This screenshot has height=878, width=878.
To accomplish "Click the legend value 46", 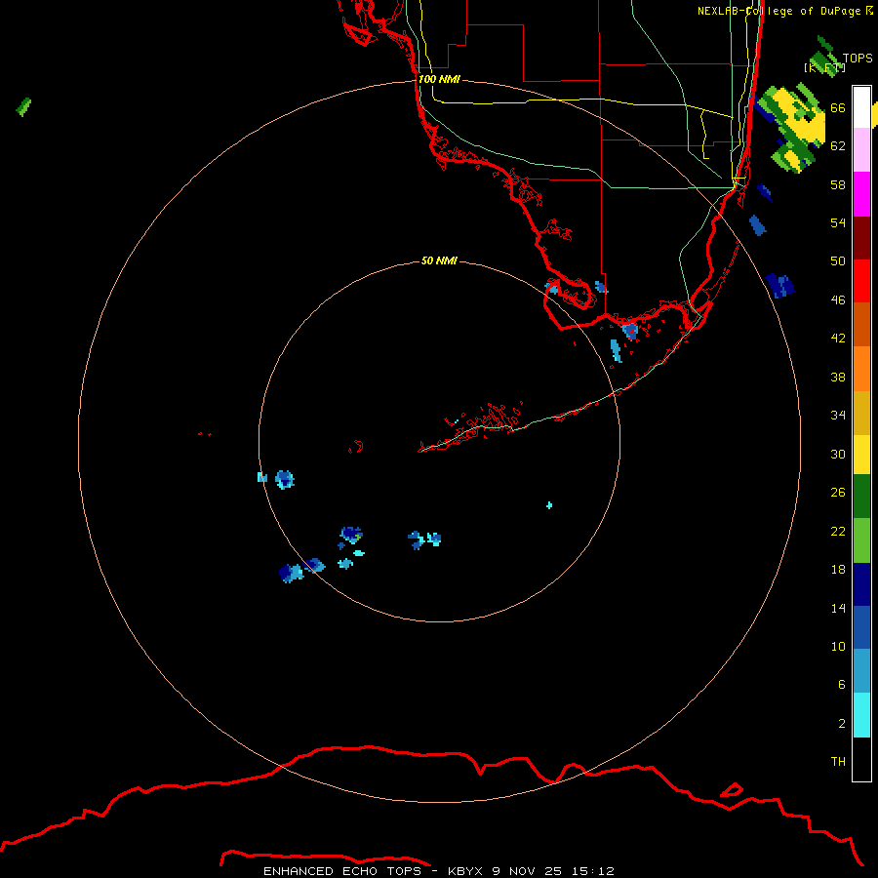I will tap(838, 300).
